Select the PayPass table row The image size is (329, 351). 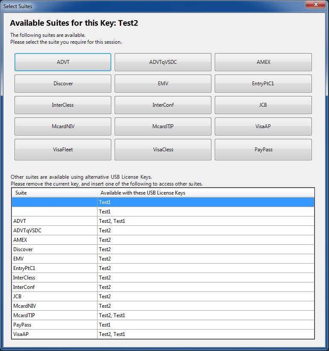pos(163,324)
